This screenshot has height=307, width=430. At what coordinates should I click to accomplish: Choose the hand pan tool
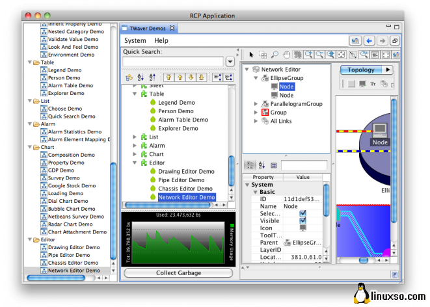tap(286, 55)
